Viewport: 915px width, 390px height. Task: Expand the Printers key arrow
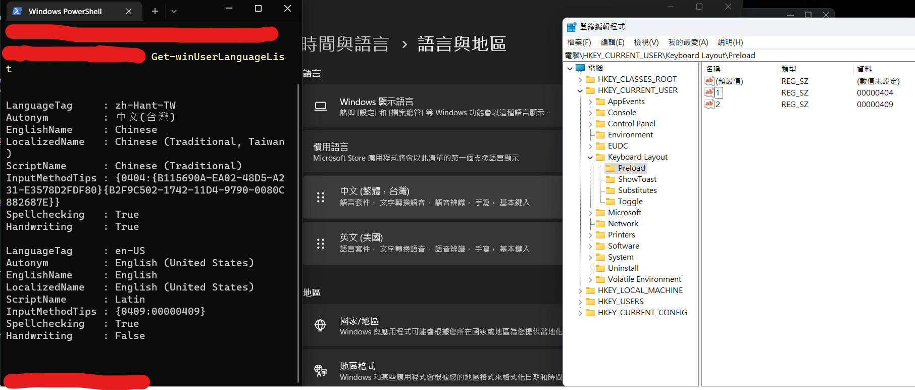(590, 235)
